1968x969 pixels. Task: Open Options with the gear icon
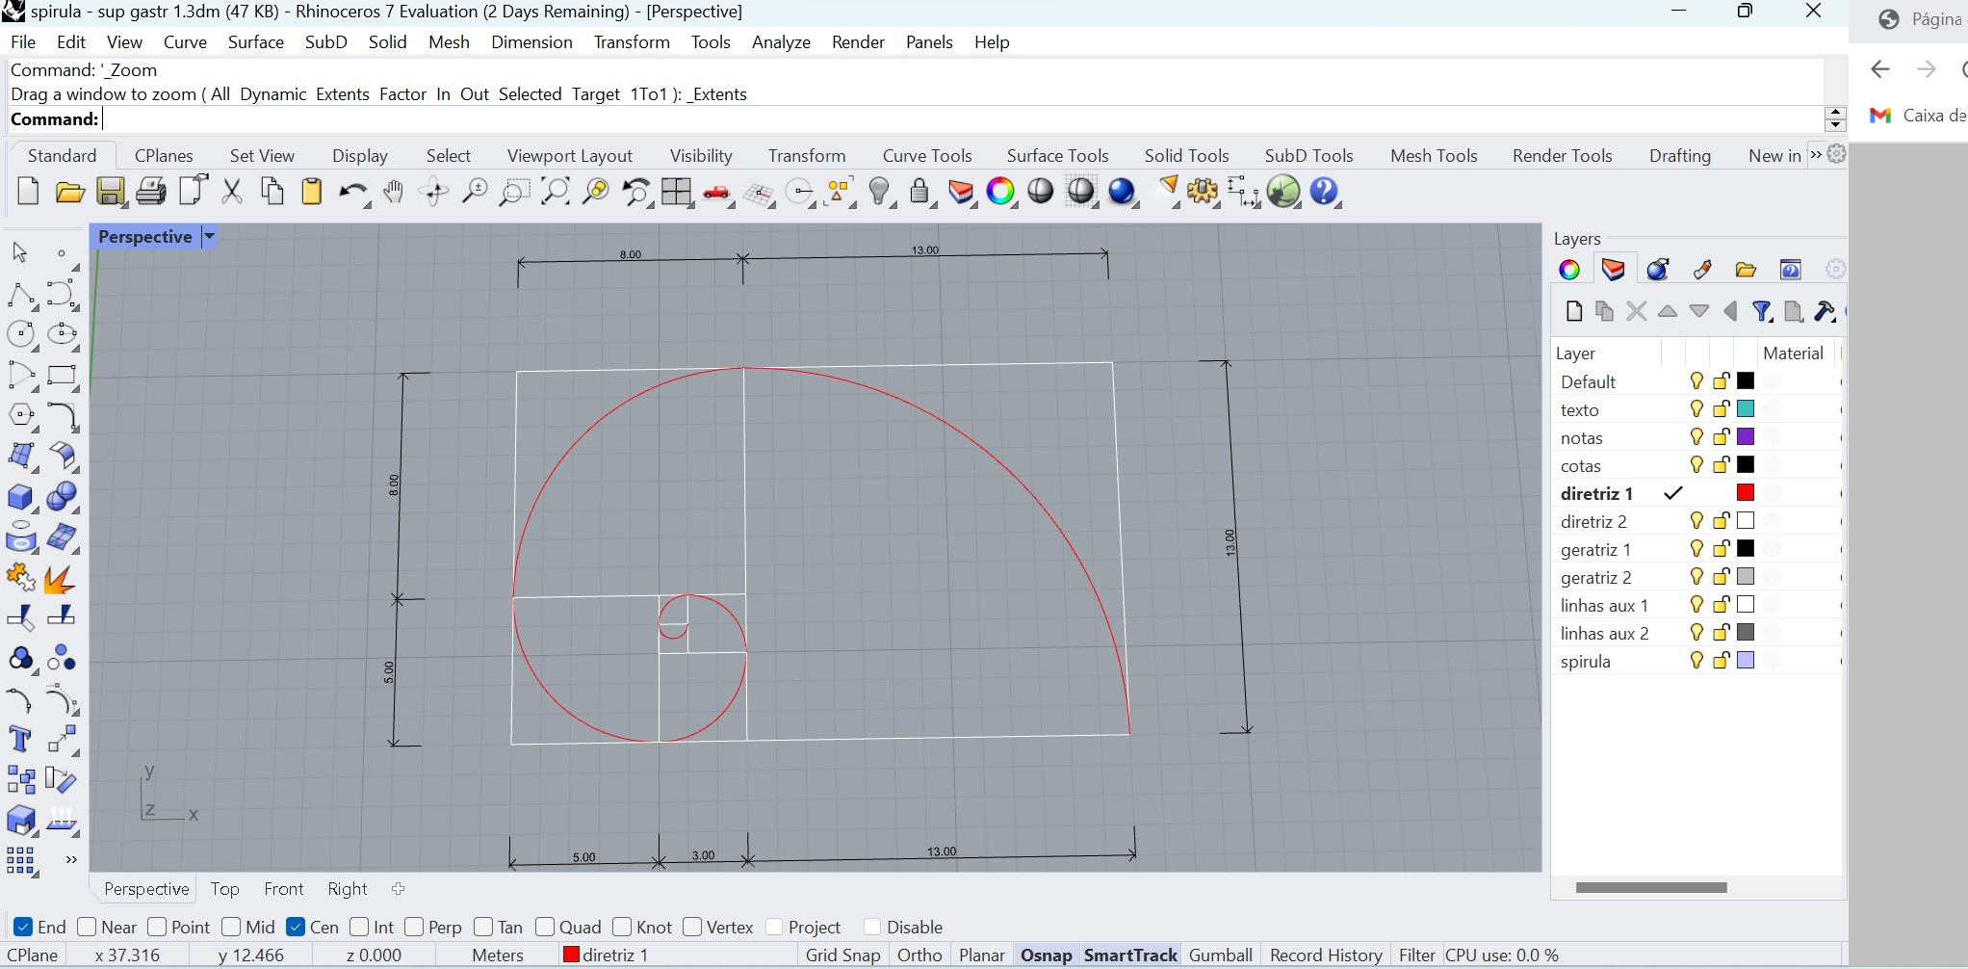(x=1202, y=192)
